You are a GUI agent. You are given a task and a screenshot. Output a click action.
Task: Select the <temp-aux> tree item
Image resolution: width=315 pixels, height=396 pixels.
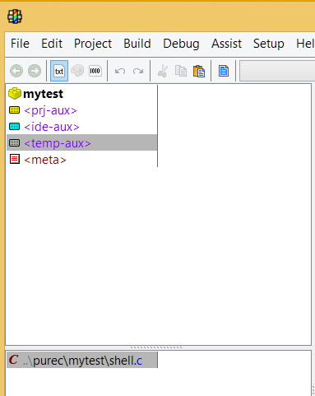point(81,143)
